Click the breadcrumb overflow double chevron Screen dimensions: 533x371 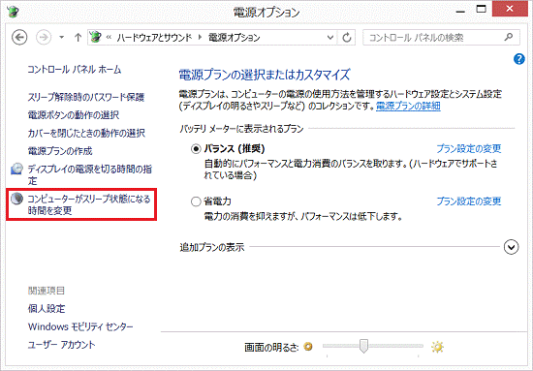[x=109, y=37]
